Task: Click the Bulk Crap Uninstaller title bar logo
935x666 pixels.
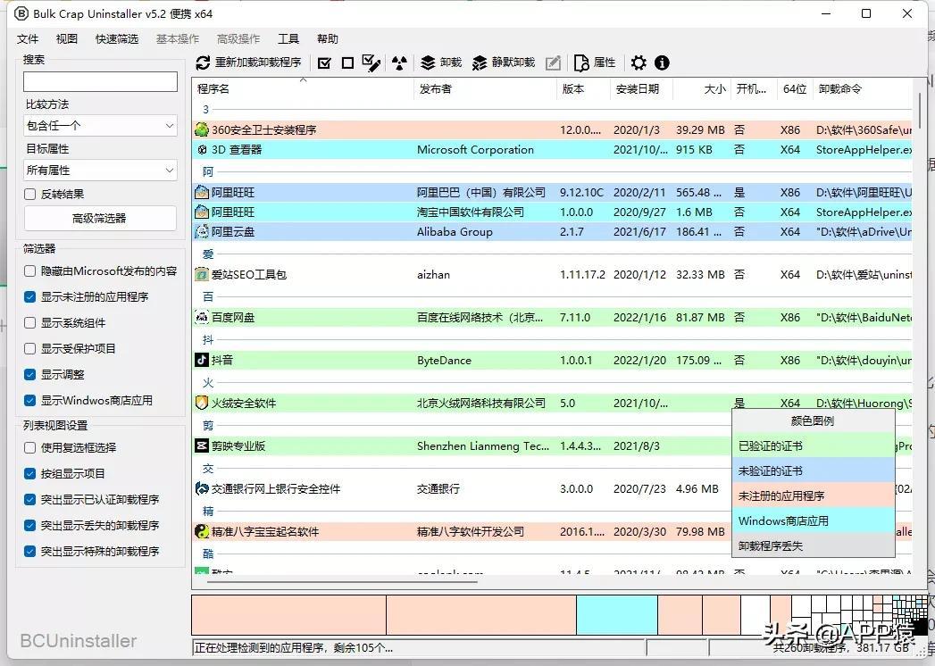Action: pos(21,13)
